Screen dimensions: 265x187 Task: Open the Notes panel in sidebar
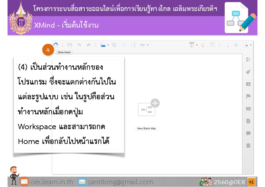click(248, 121)
